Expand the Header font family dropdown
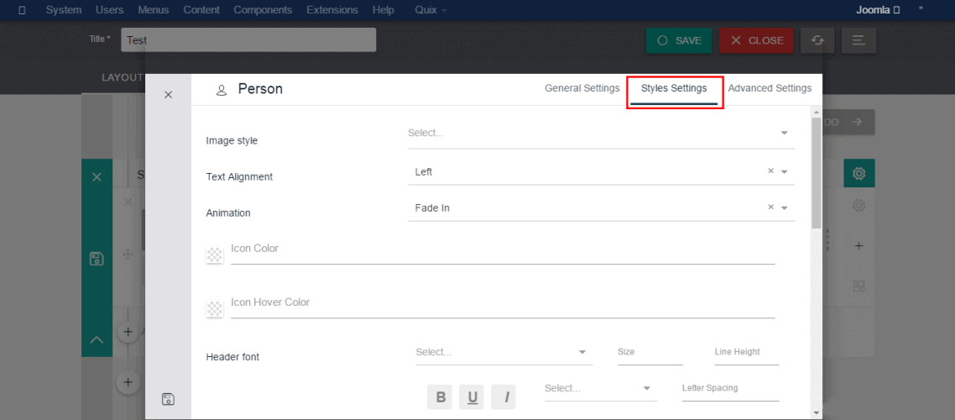The image size is (955, 420). [x=504, y=352]
